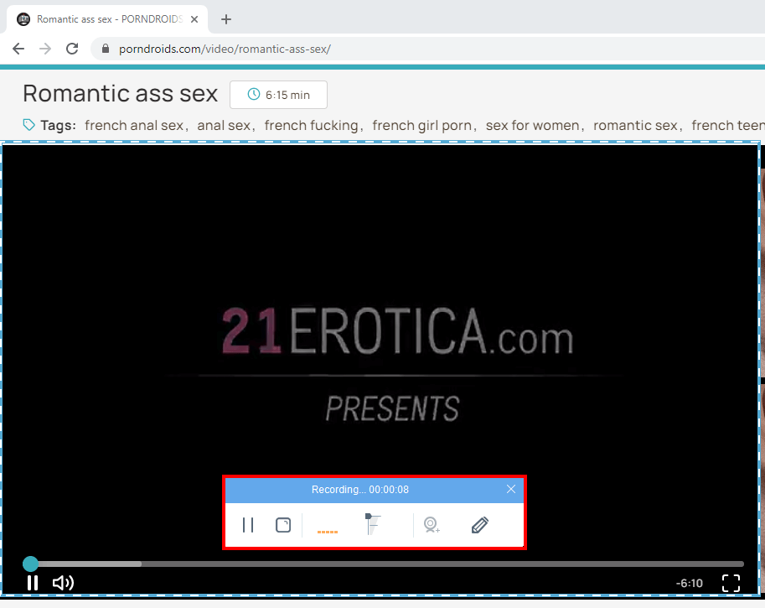Click the remaining time -6:10 in the player
765x608 pixels.
coord(690,583)
